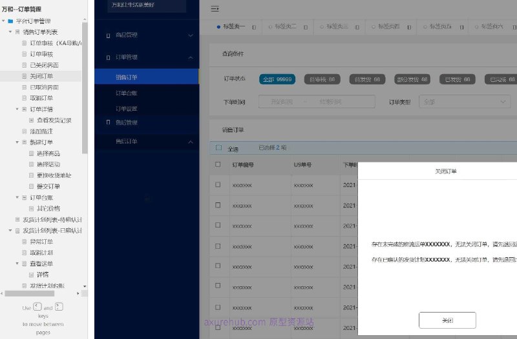The image size is (517, 339).
Task: Filter by 待发货 66 status pill
Action: pos(367,79)
